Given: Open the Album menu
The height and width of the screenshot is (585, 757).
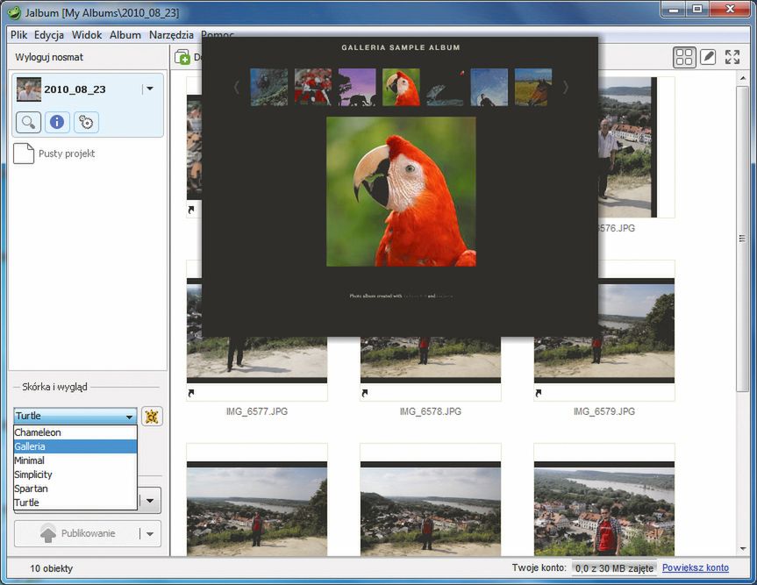Looking at the screenshot, I should click(x=125, y=35).
